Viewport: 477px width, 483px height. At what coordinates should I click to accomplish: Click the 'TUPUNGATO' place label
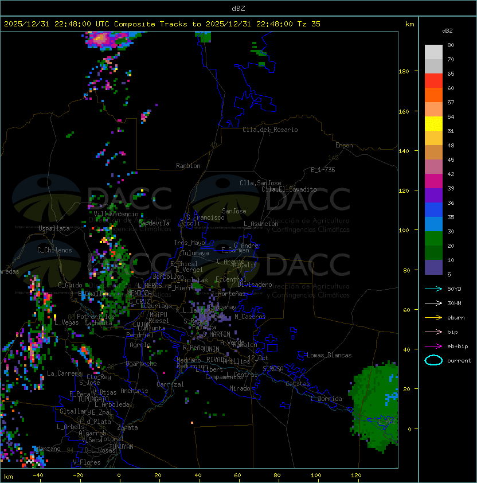(x=93, y=399)
